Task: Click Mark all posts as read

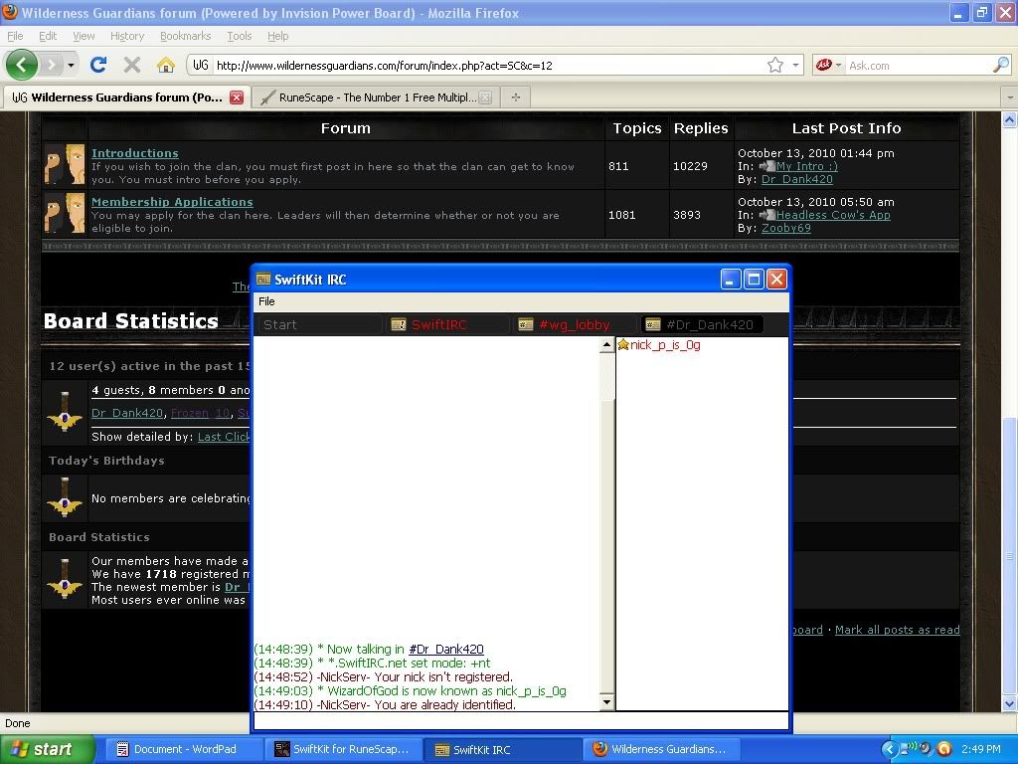Action: coord(898,630)
